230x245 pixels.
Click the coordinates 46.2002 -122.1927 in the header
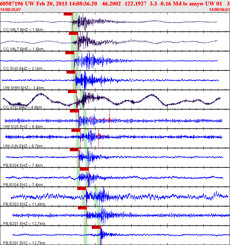tap(124, 4)
